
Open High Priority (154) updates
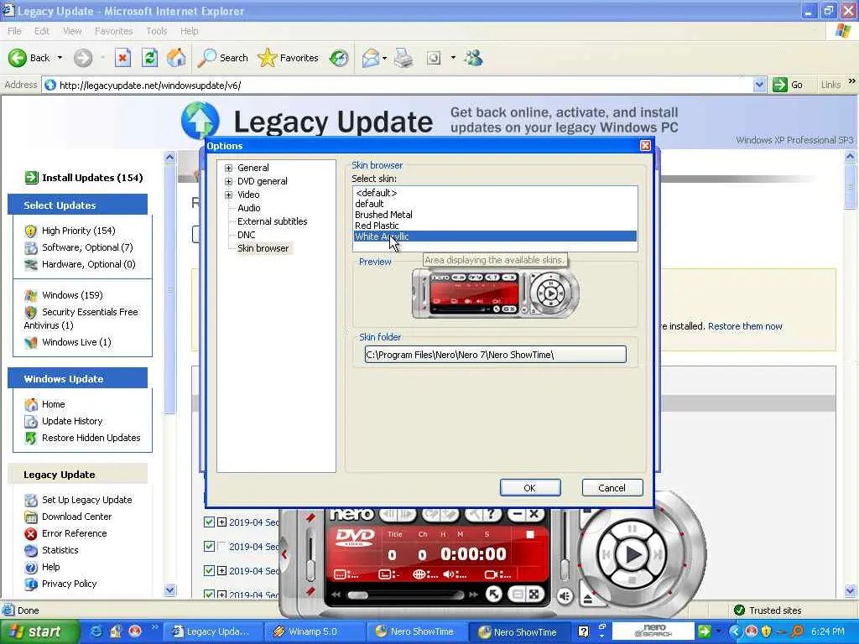pos(78,231)
